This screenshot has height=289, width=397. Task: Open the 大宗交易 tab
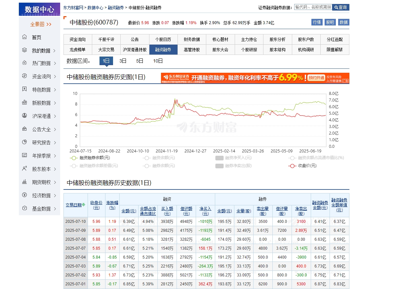[x=106, y=50]
